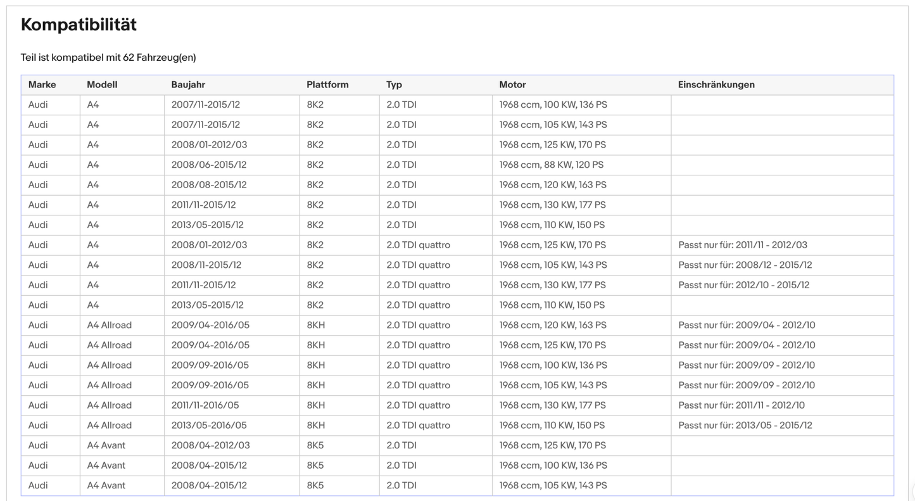Select the A4 Avant cell with Baujahr 2008/04-2012/03
The height and width of the screenshot is (501, 915).
pos(122,445)
